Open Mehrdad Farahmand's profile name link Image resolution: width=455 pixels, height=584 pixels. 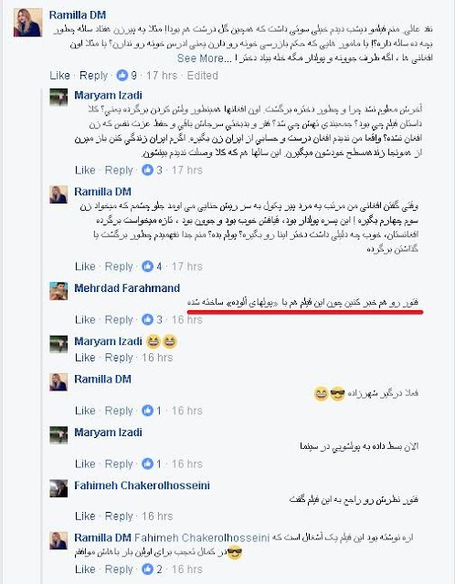click(x=127, y=288)
